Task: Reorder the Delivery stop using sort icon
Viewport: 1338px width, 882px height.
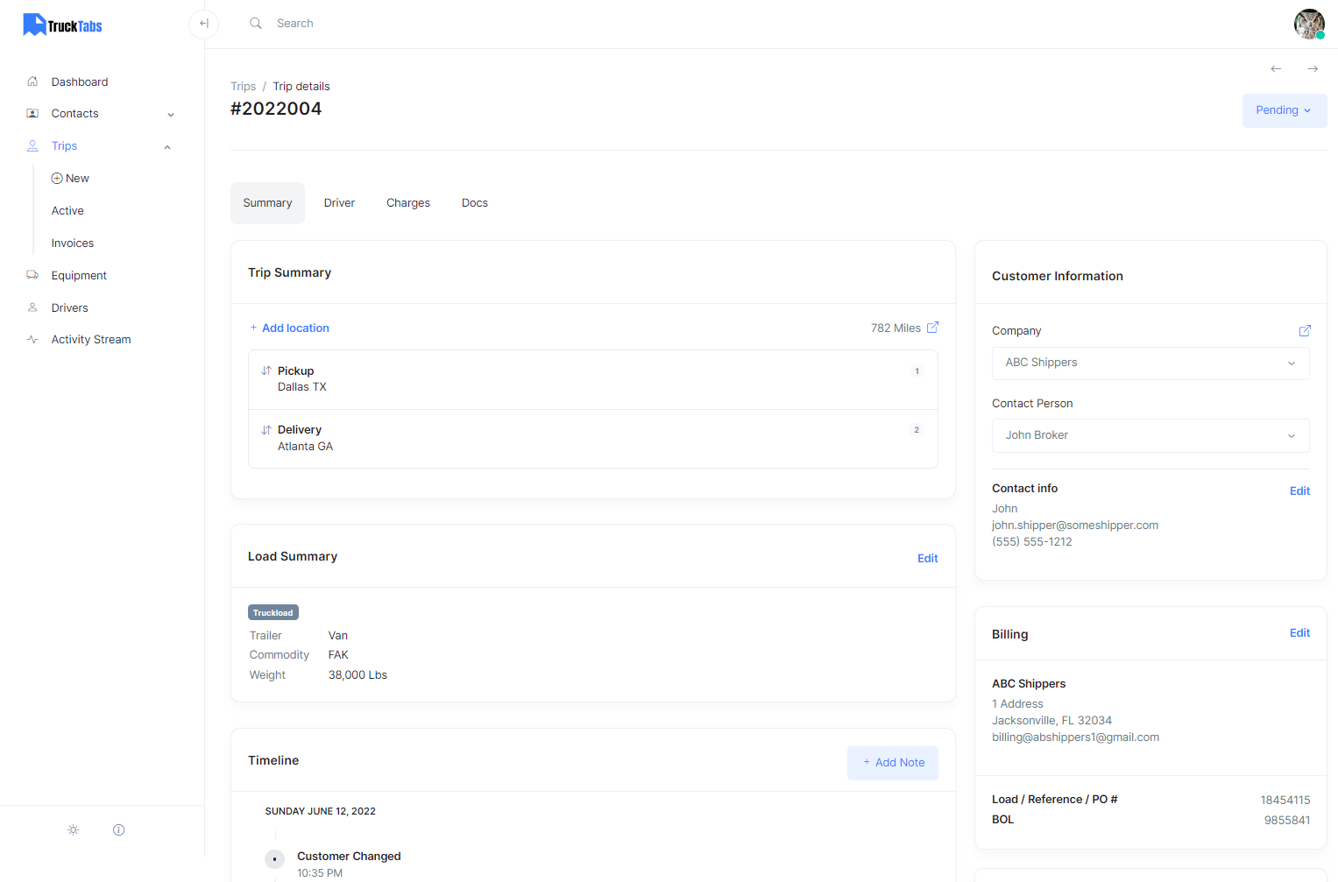Action: pyautogui.click(x=266, y=430)
